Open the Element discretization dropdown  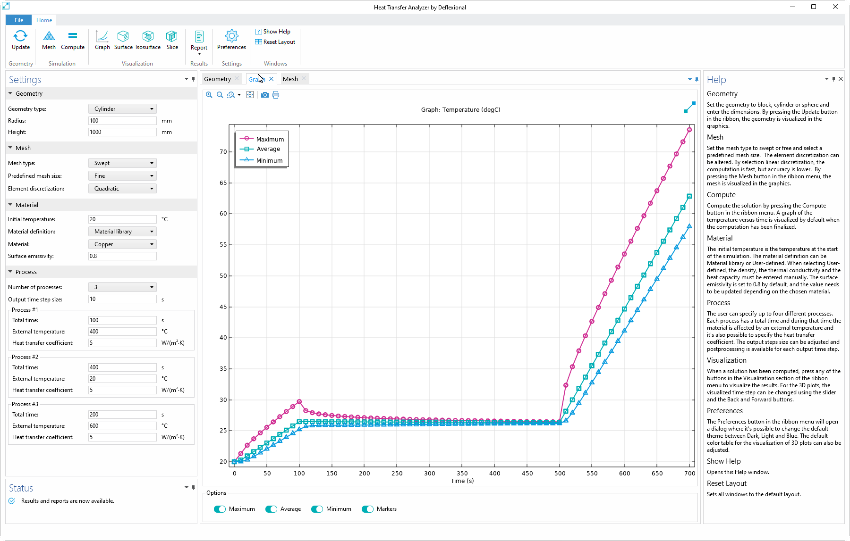[122, 189]
